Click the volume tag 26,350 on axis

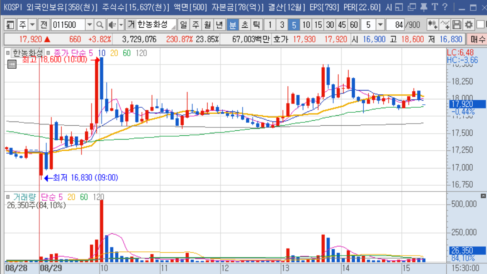pyautogui.click(x=467, y=251)
